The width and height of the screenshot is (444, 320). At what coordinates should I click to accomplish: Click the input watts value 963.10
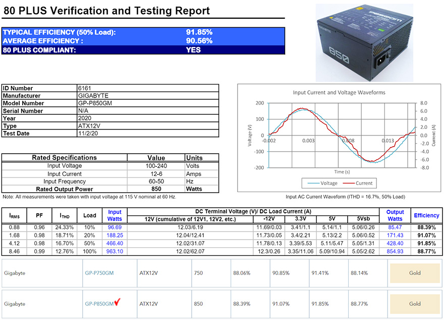coord(115,251)
